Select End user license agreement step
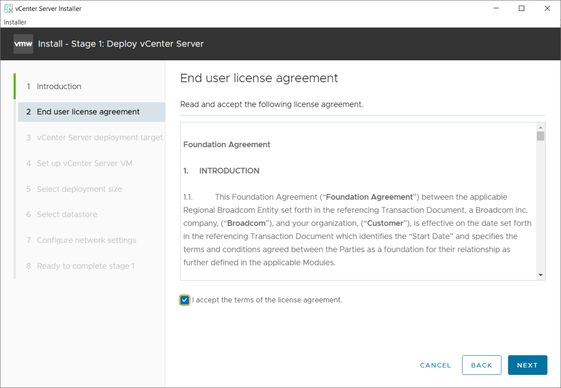 [x=88, y=112]
